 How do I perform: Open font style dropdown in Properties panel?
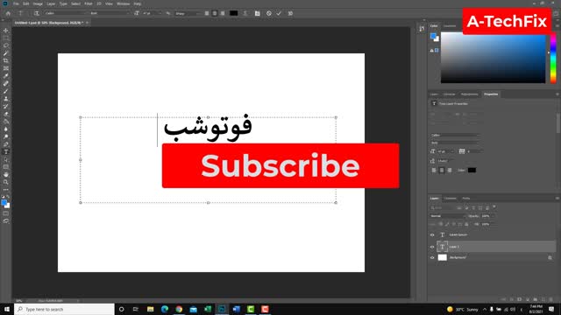click(x=455, y=143)
